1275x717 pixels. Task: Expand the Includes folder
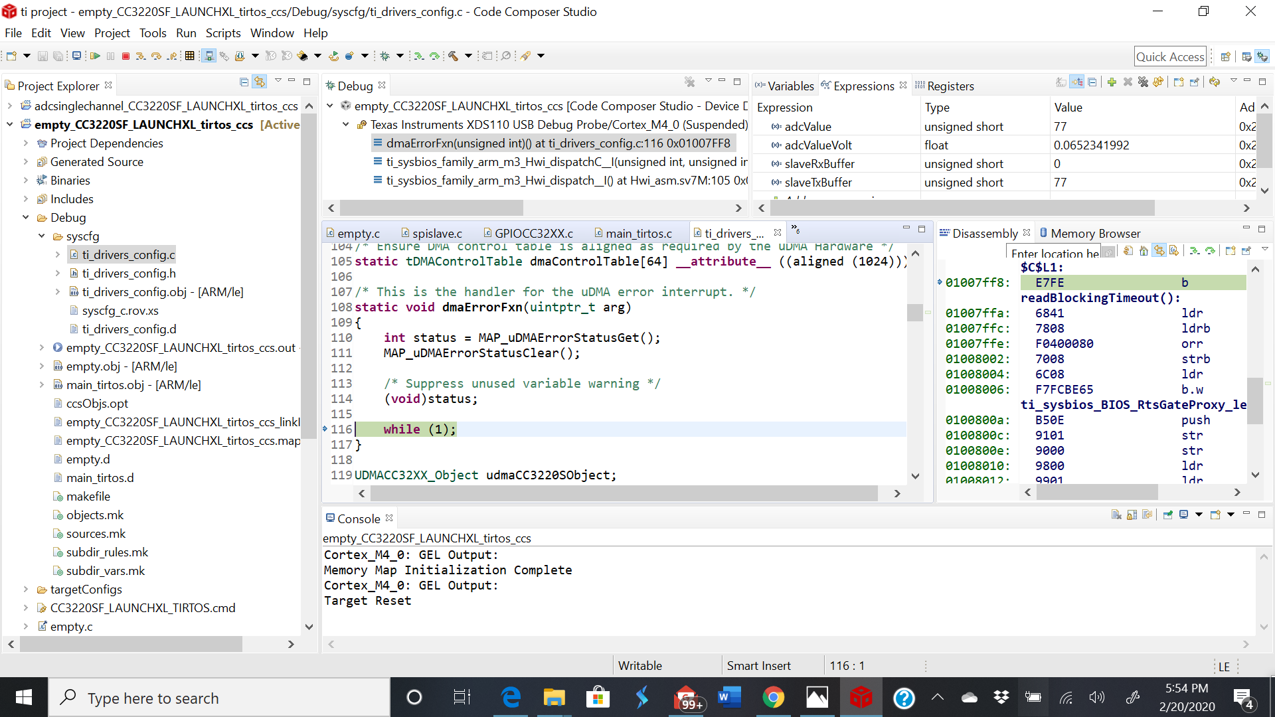point(26,199)
